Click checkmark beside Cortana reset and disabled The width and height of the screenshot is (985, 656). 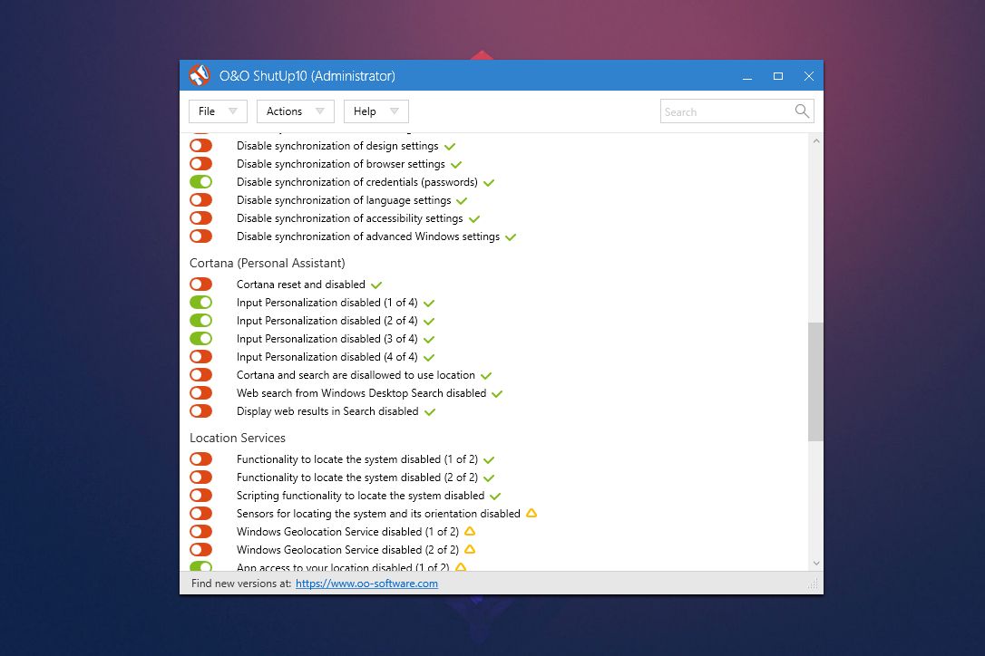pos(376,285)
